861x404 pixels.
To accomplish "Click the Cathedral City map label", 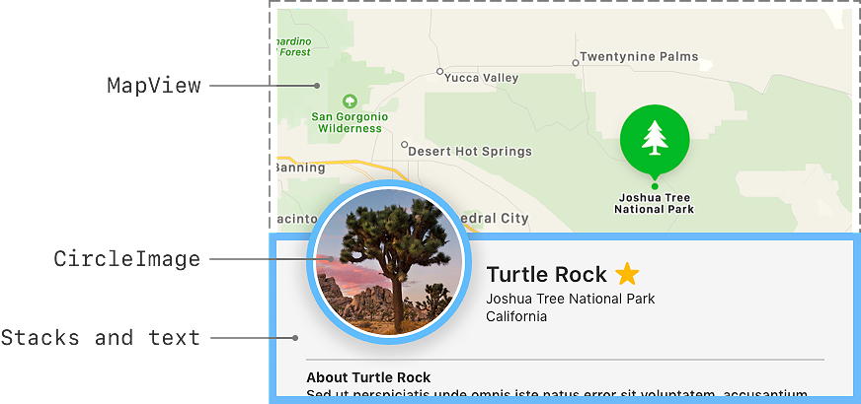I will pos(497,218).
